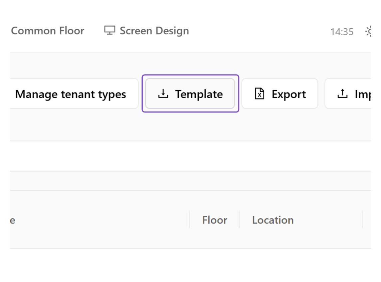Click the monitor icon beside Screen Design
The width and height of the screenshot is (381, 282).
coord(109,30)
